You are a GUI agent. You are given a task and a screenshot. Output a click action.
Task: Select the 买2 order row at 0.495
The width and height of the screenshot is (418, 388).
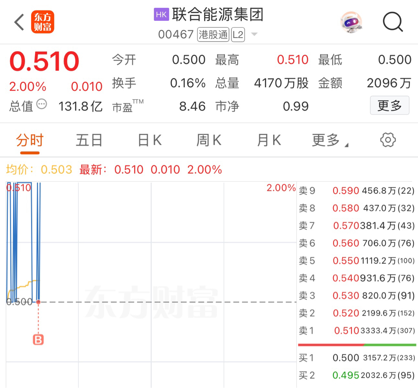pyautogui.click(x=357, y=375)
